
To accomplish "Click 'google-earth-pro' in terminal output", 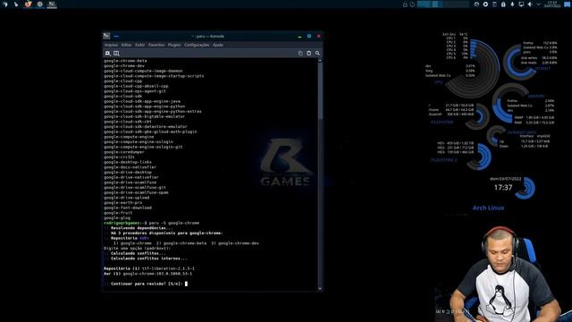I will point(123,203).
